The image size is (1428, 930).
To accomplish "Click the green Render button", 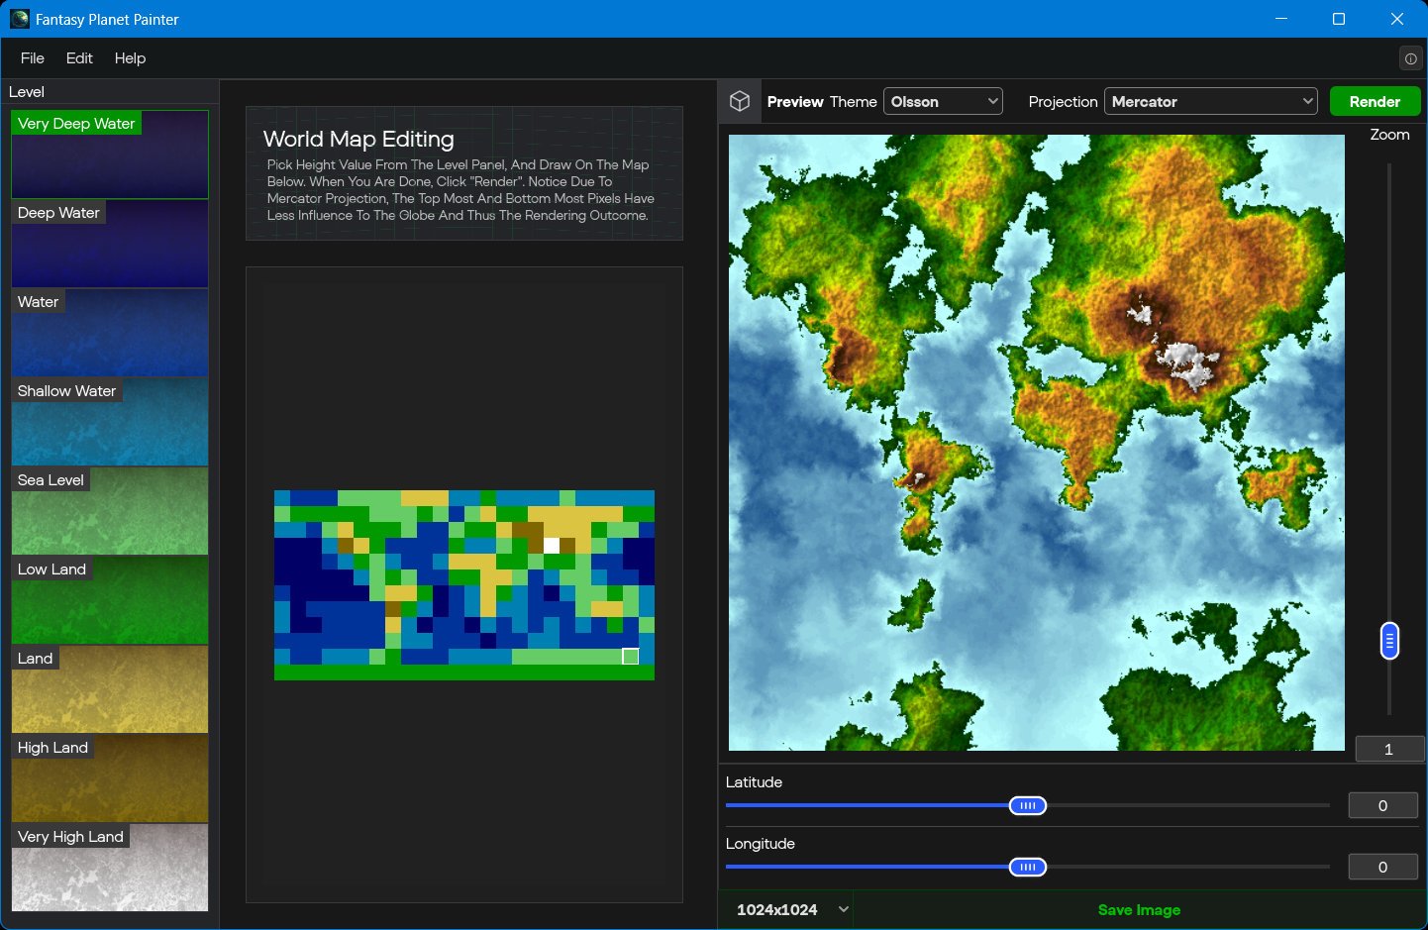I will (x=1375, y=101).
